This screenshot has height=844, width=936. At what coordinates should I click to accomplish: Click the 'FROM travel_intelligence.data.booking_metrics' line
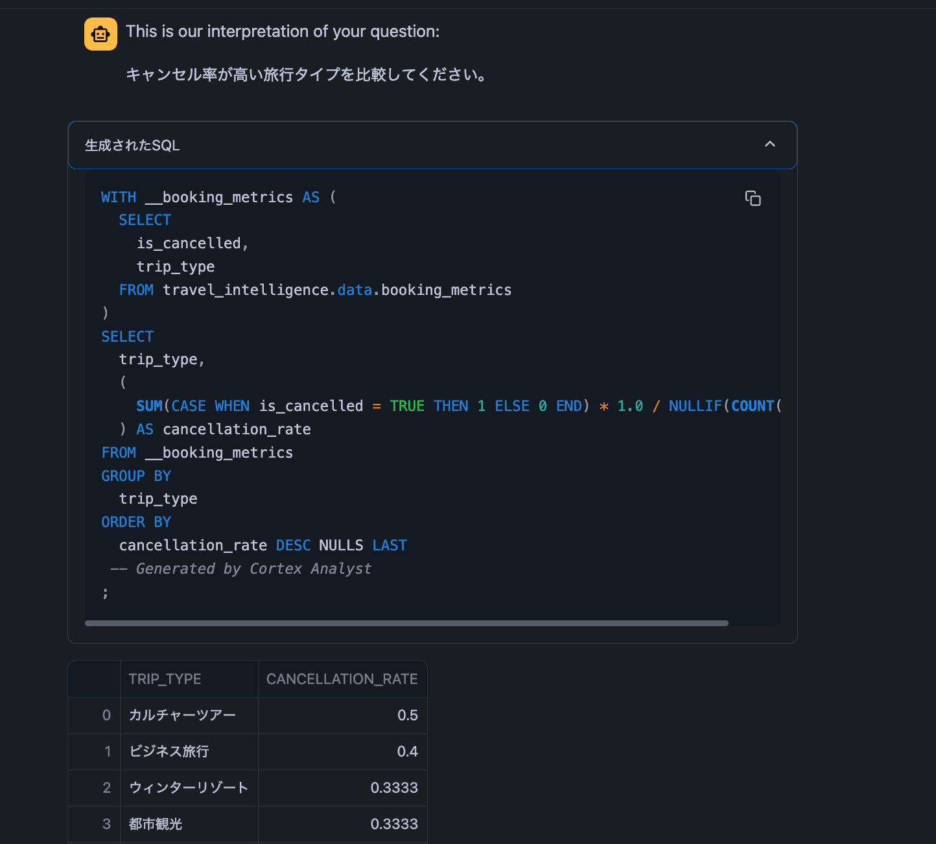pyautogui.click(x=315, y=290)
